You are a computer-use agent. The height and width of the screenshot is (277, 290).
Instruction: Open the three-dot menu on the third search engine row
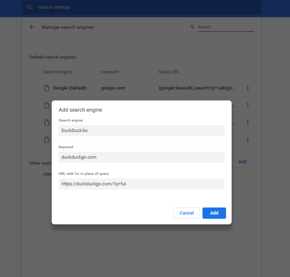point(248,122)
